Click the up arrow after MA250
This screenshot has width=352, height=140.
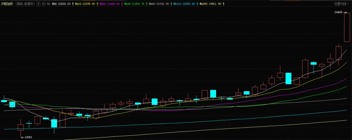coord(223,4)
